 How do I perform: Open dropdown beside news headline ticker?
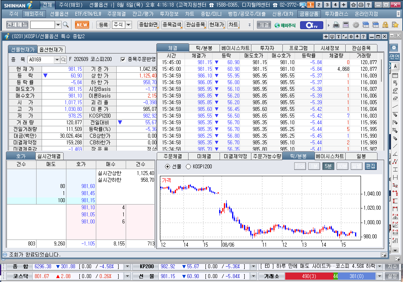pos(379,267)
